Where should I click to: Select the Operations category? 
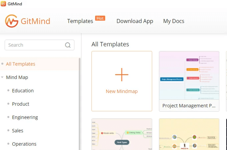24,144
